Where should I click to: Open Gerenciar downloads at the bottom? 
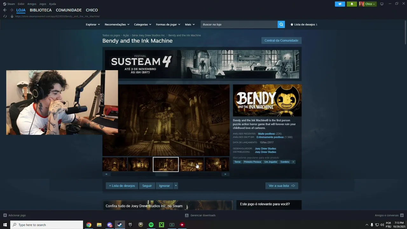200,215
